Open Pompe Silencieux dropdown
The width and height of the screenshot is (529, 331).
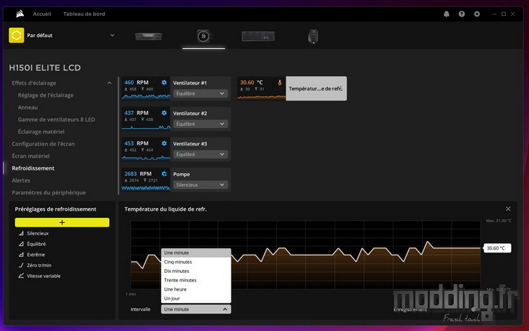click(x=200, y=185)
